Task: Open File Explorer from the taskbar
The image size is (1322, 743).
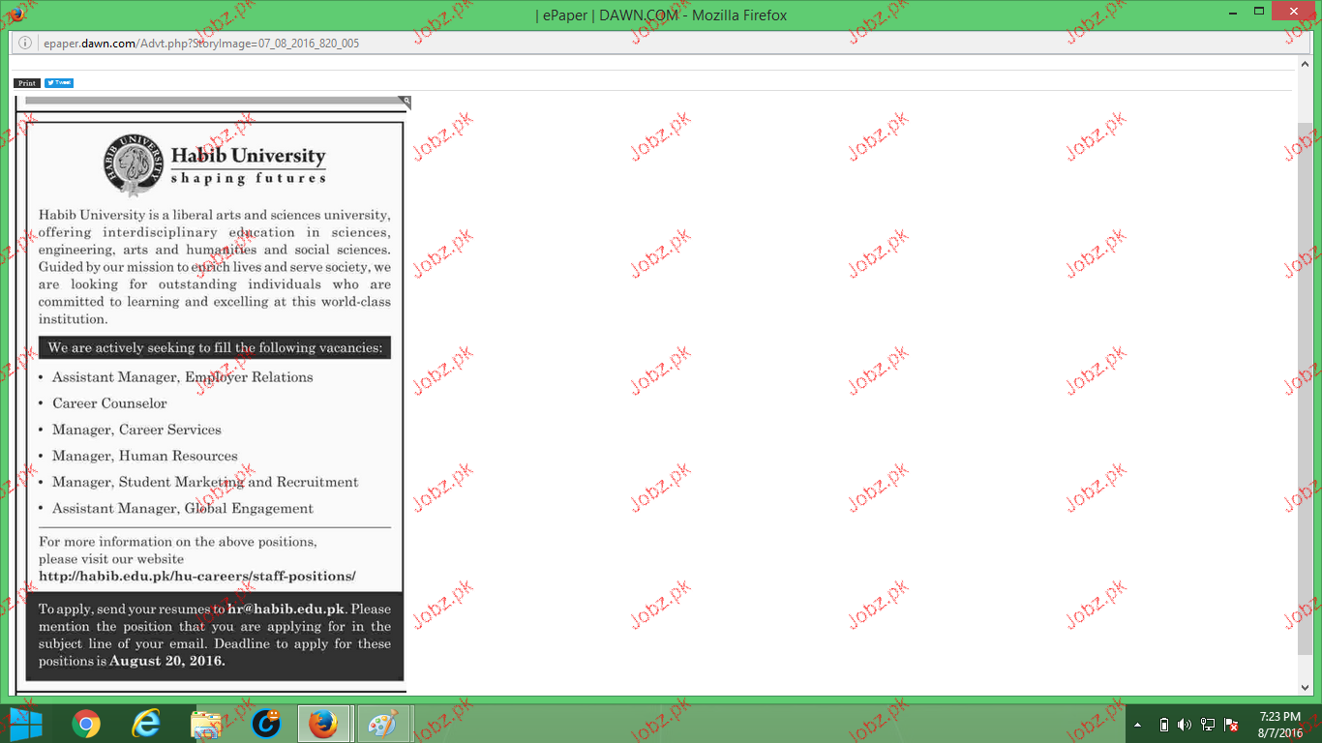Action: tap(206, 724)
